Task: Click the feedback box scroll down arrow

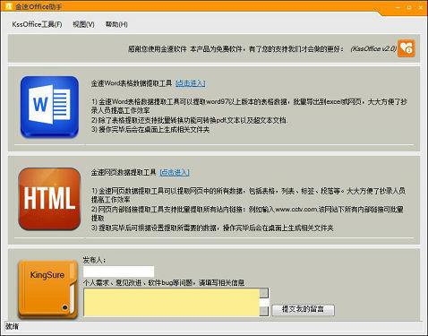Action: tap(264, 311)
